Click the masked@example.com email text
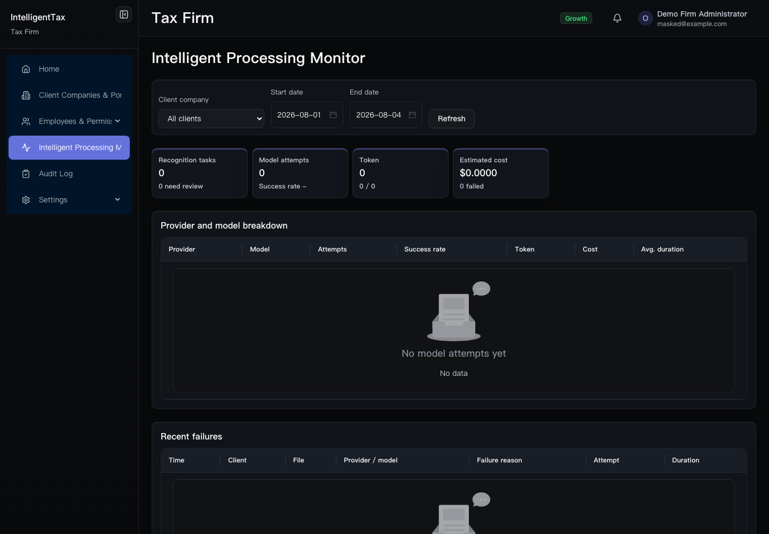This screenshot has height=534, width=769. click(x=692, y=24)
